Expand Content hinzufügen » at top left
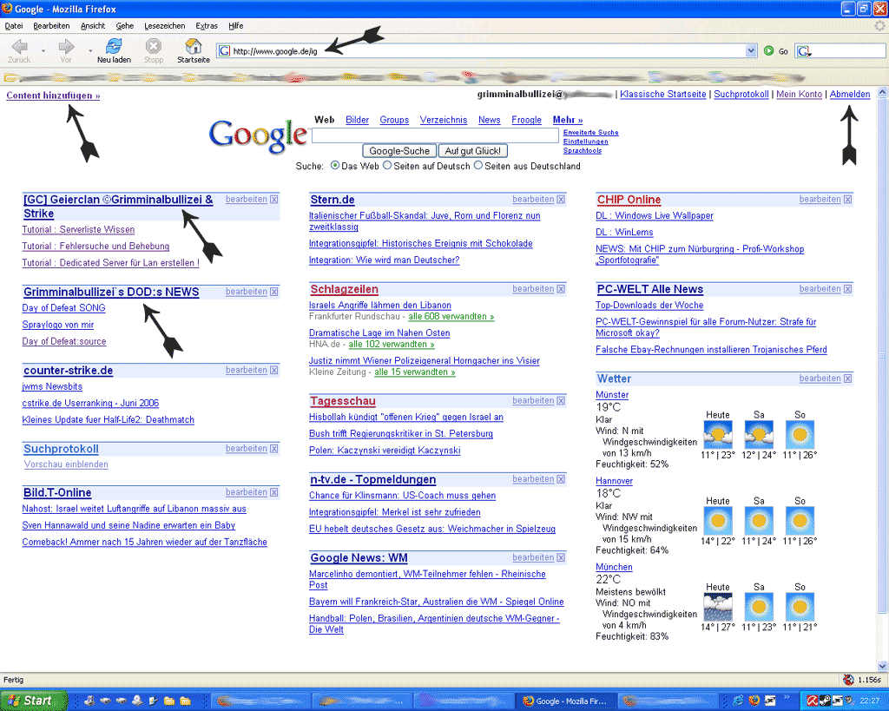 [53, 95]
